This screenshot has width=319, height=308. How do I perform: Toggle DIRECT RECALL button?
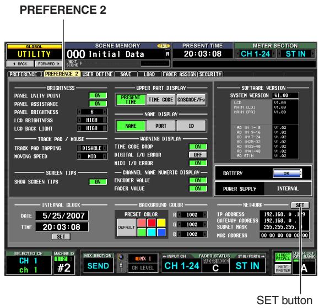283,257
